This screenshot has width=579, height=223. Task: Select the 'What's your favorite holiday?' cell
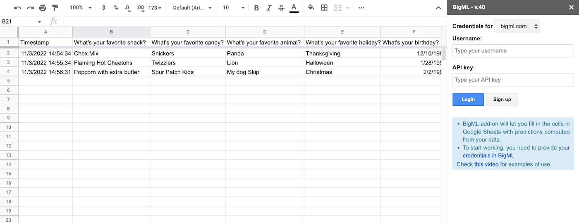tap(342, 42)
